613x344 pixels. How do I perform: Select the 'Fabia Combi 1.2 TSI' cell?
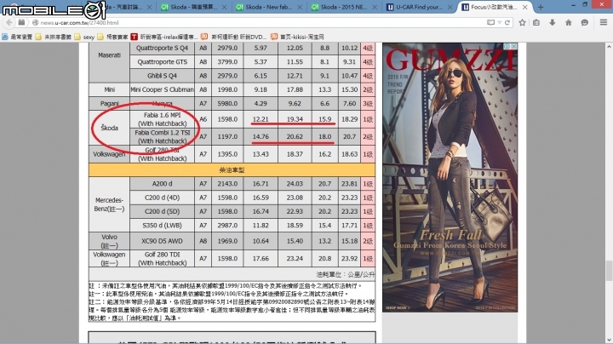[x=162, y=136]
